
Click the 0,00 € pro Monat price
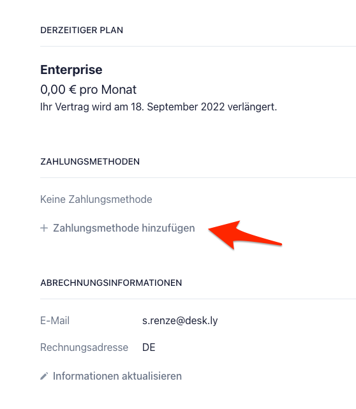tap(89, 90)
